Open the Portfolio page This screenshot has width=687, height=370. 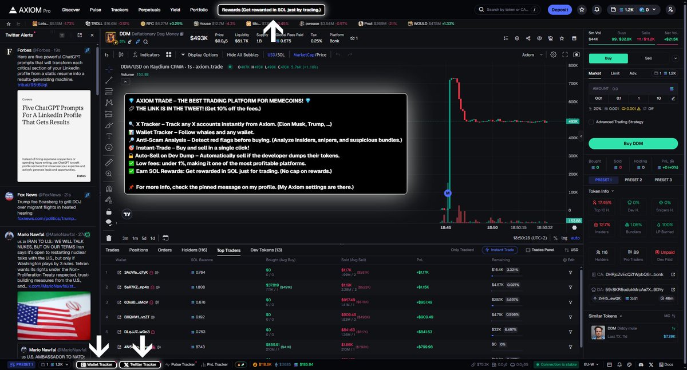199,10
